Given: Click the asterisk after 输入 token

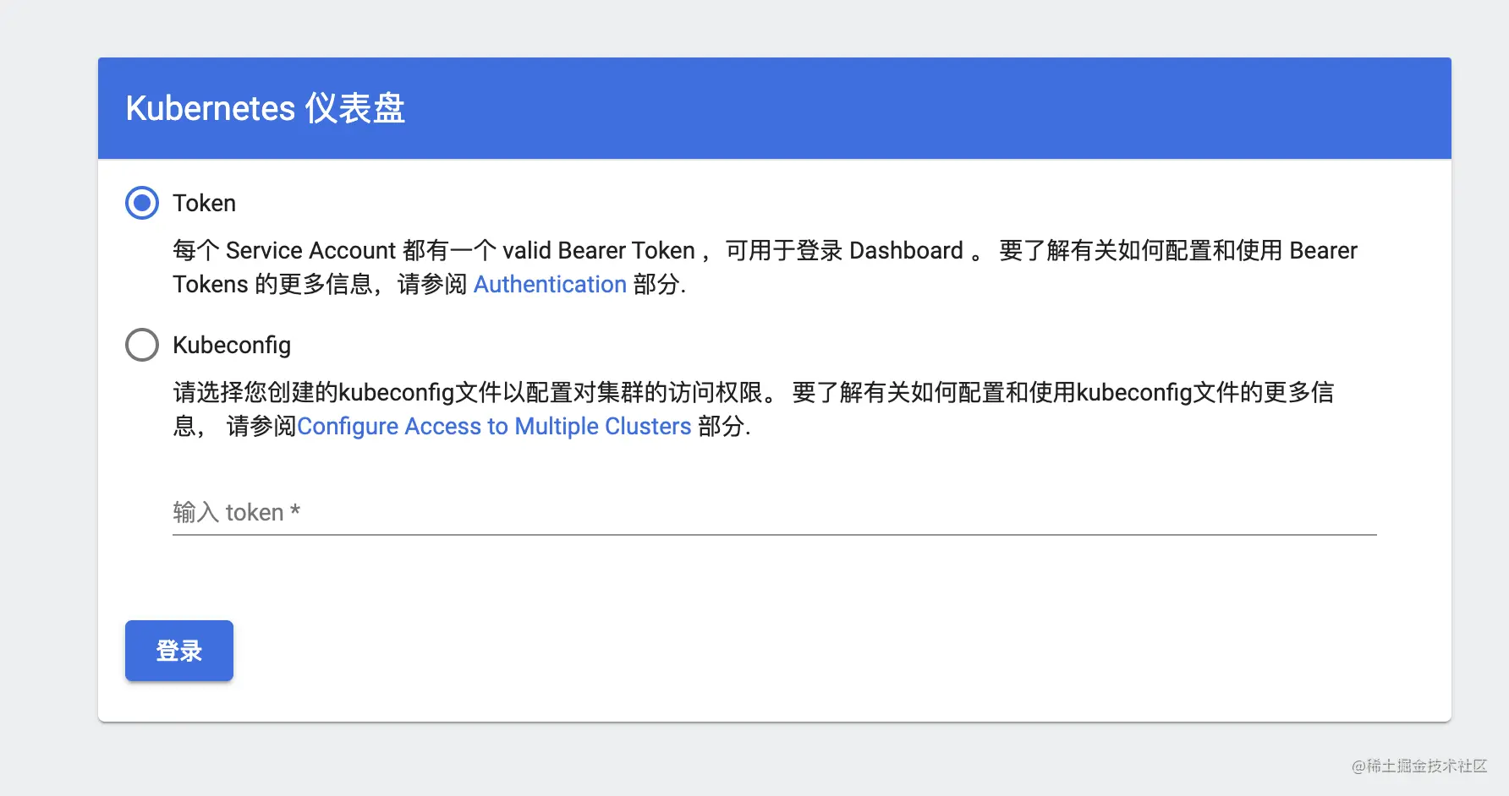Looking at the screenshot, I should pyautogui.click(x=295, y=510).
